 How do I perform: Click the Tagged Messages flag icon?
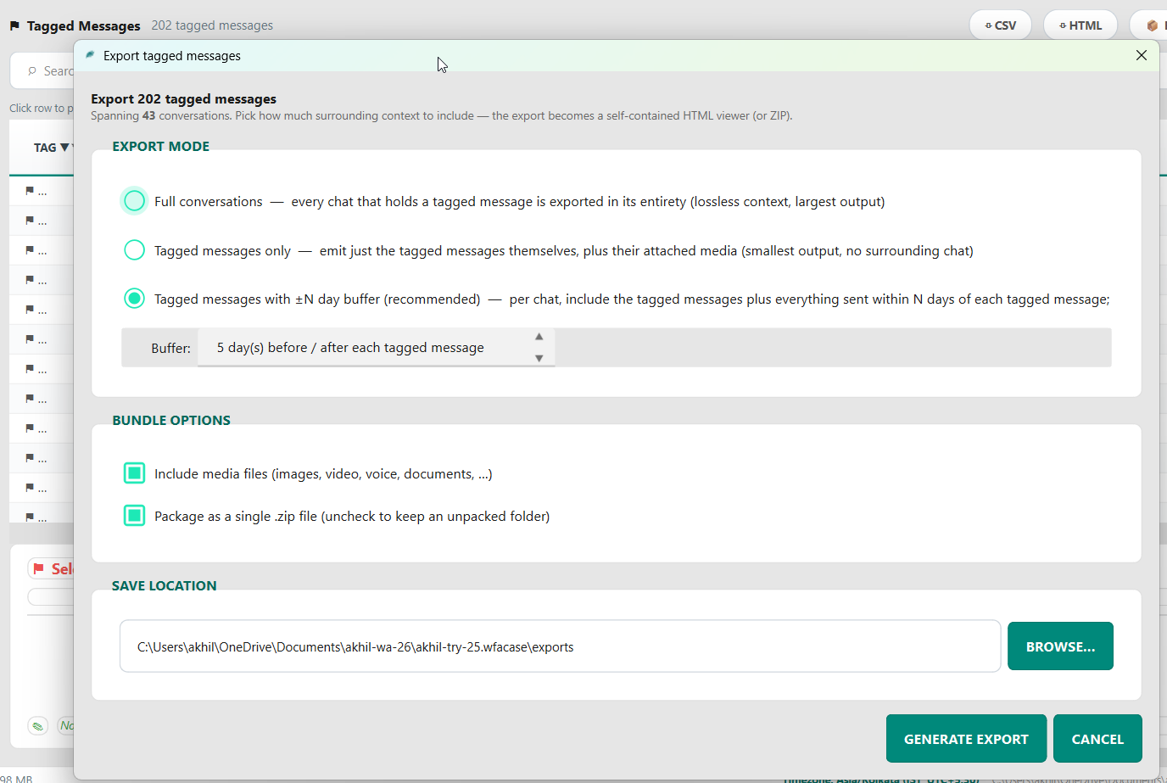14,25
